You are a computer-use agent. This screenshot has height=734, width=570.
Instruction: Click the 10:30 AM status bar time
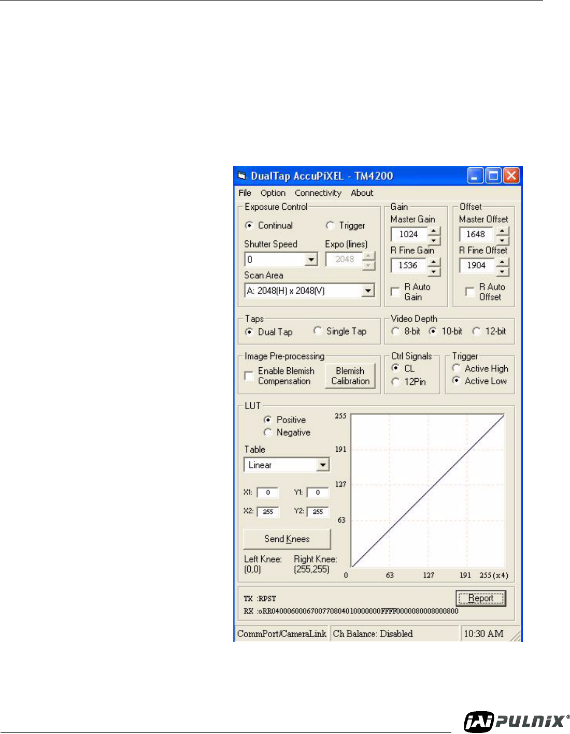tap(483, 634)
